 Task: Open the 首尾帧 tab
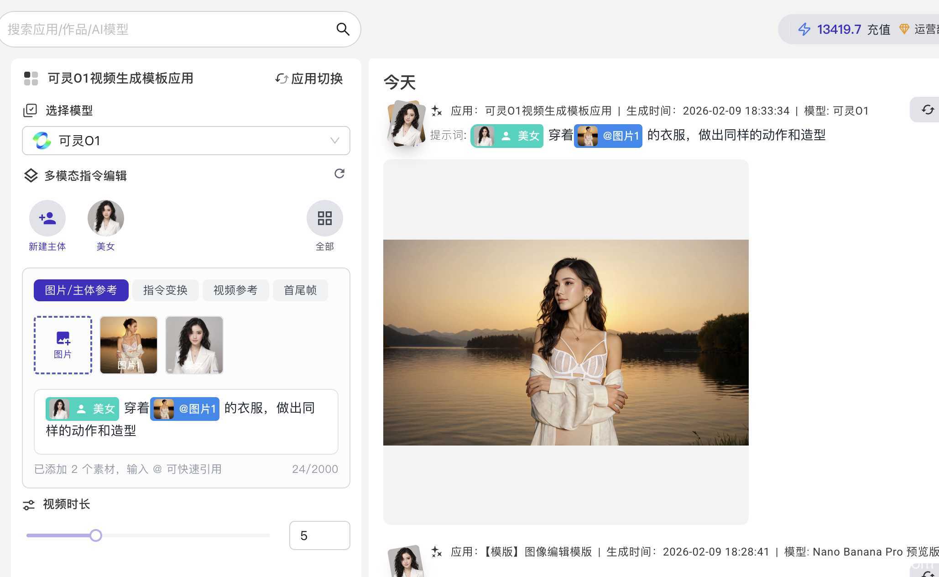click(300, 290)
